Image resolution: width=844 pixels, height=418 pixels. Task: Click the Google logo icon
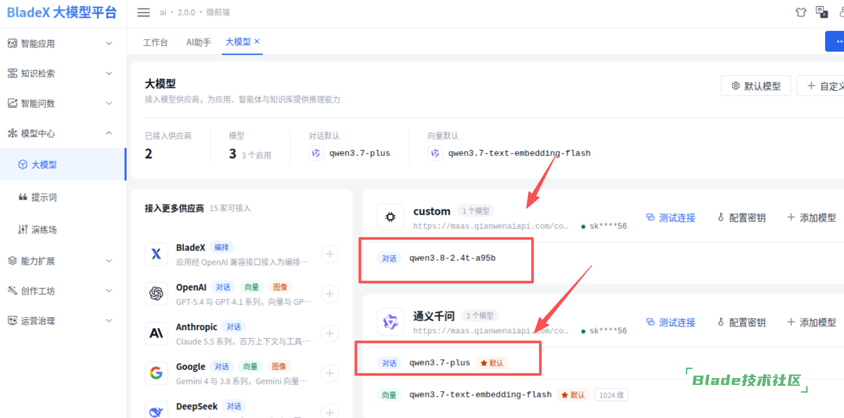pyautogui.click(x=156, y=373)
